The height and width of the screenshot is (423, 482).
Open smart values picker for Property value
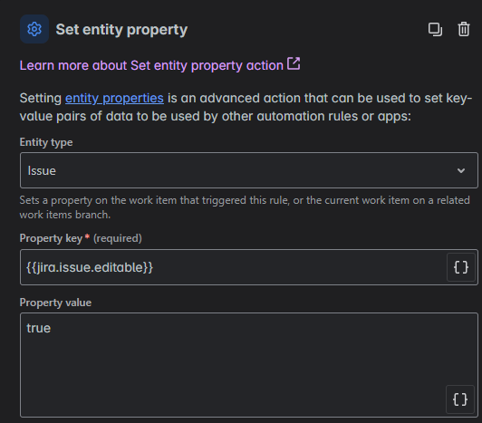click(460, 399)
